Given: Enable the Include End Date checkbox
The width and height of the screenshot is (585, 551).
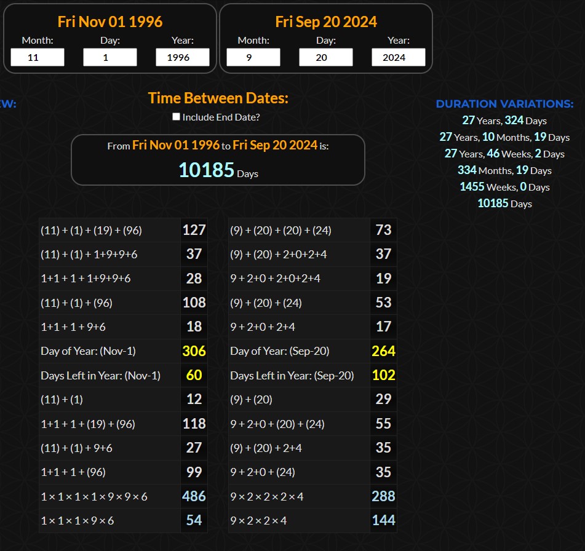Looking at the screenshot, I should (177, 117).
